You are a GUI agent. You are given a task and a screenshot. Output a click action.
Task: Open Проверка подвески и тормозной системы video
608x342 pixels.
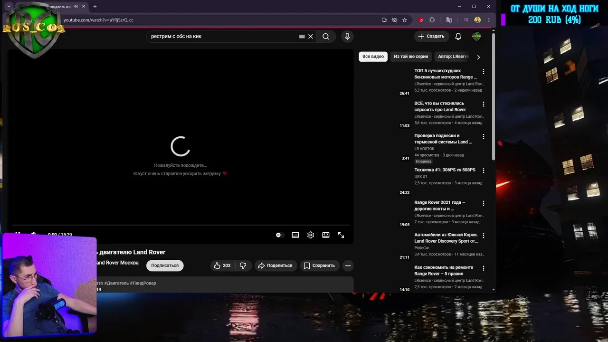coord(443,139)
